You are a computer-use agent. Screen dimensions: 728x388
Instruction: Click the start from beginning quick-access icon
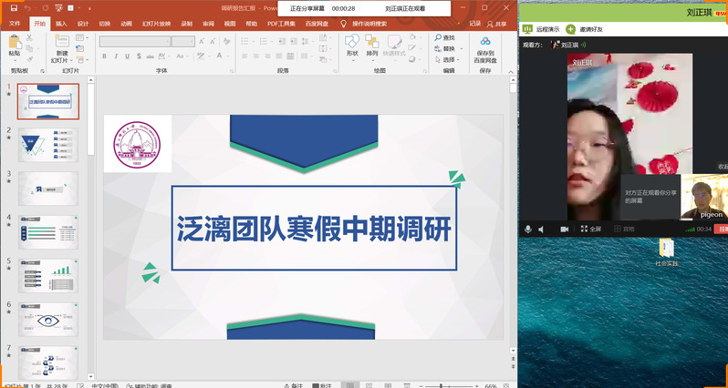(x=58, y=8)
